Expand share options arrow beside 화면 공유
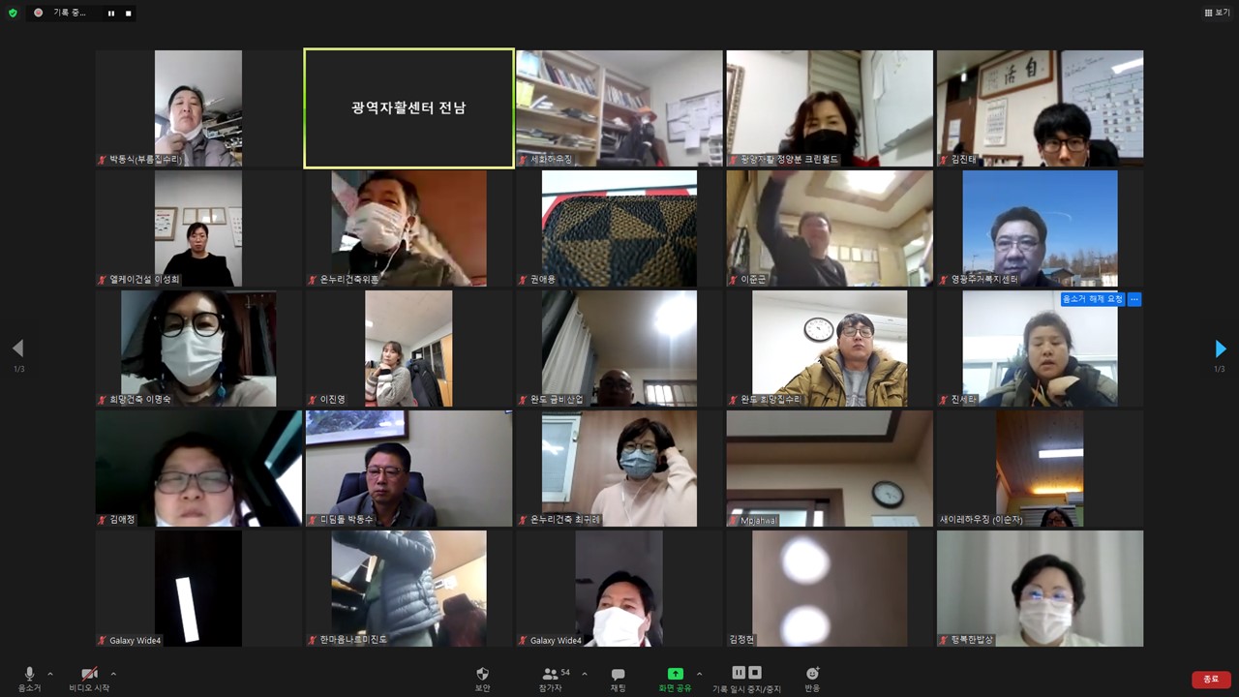The image size is (1239, 697). coord(699,674)
